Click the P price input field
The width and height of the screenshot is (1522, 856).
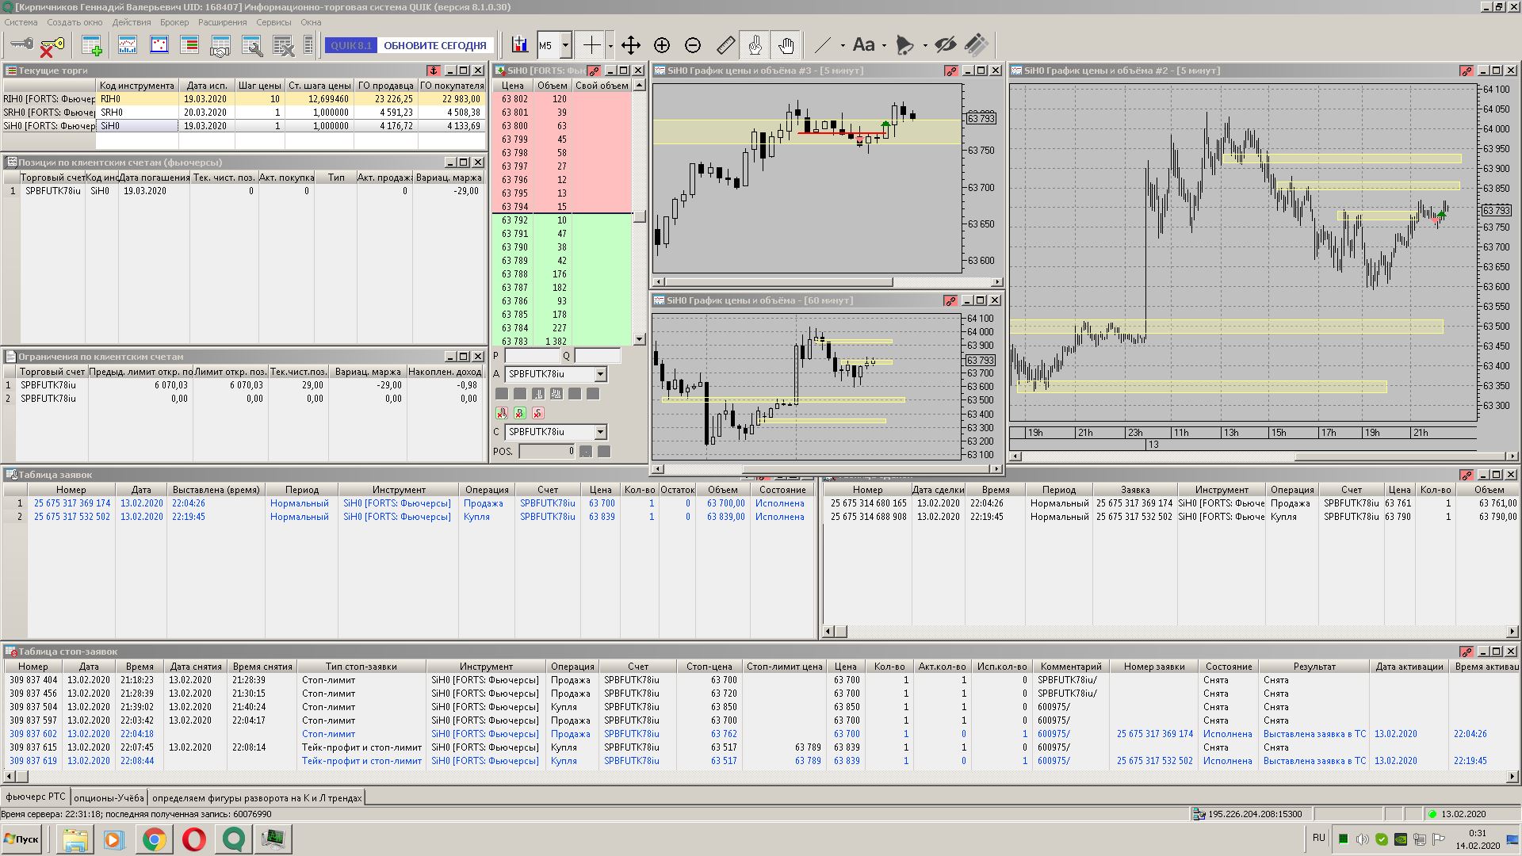coord(531,356)
